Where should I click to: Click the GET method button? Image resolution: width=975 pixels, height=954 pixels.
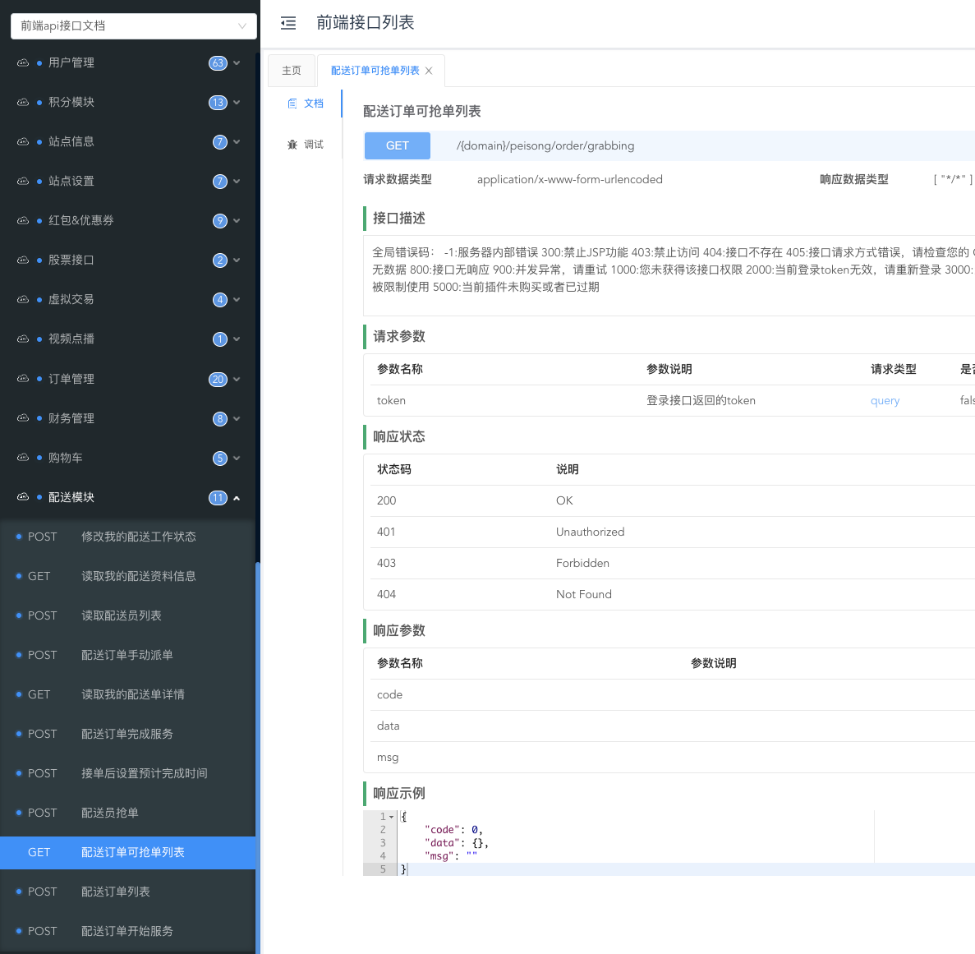point(398,145)
